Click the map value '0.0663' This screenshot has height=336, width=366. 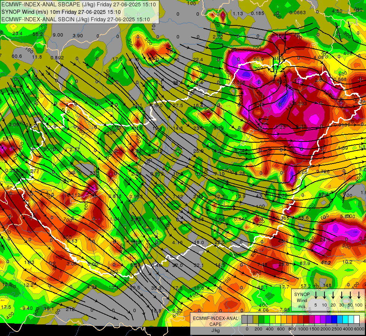pos(297,12)
